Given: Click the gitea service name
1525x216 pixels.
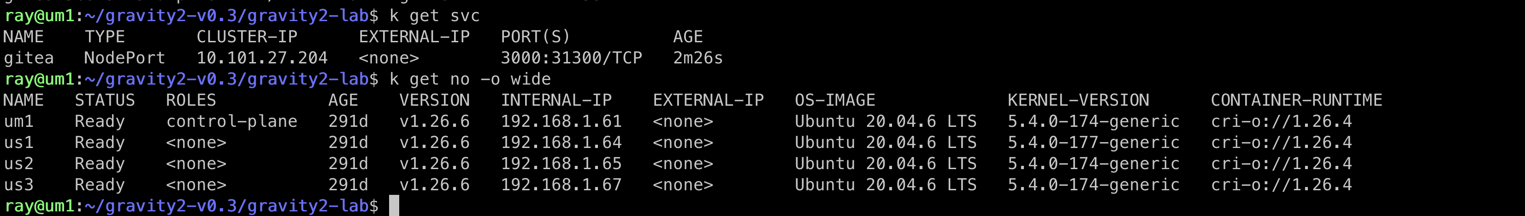Looking at the screenshot, I should (29, 58).
